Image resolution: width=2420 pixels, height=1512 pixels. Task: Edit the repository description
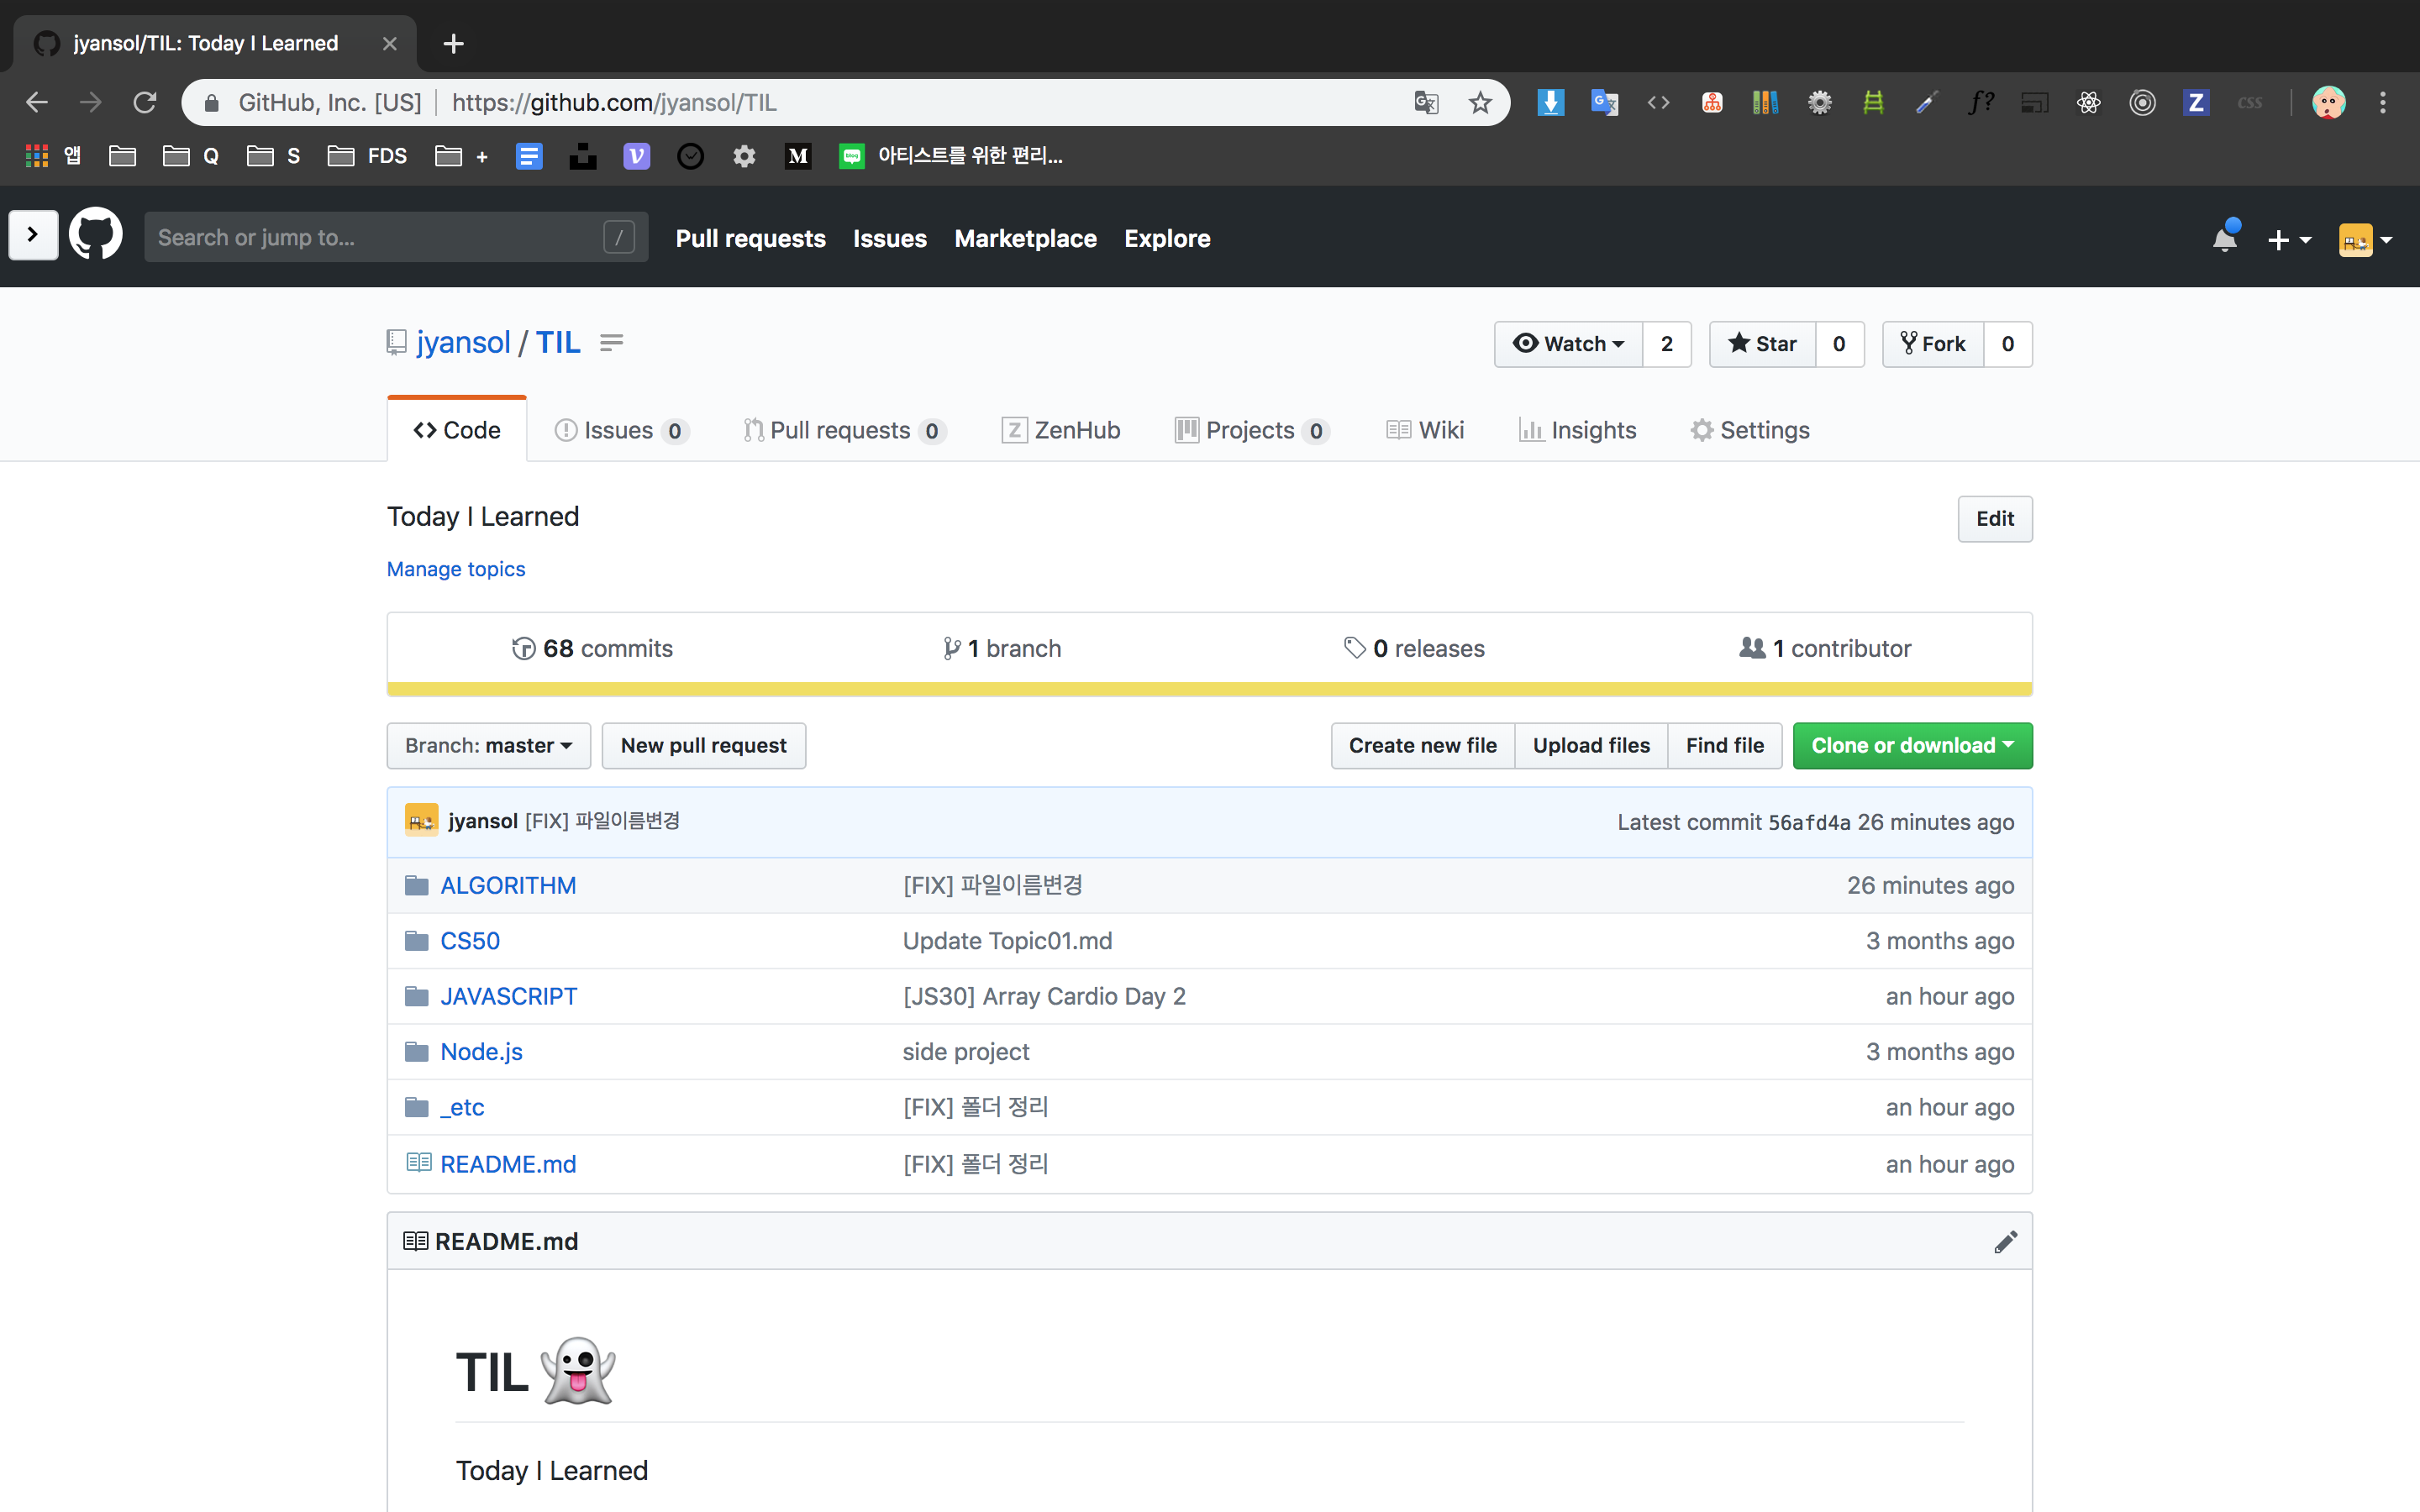click(x=1994, y=519)
